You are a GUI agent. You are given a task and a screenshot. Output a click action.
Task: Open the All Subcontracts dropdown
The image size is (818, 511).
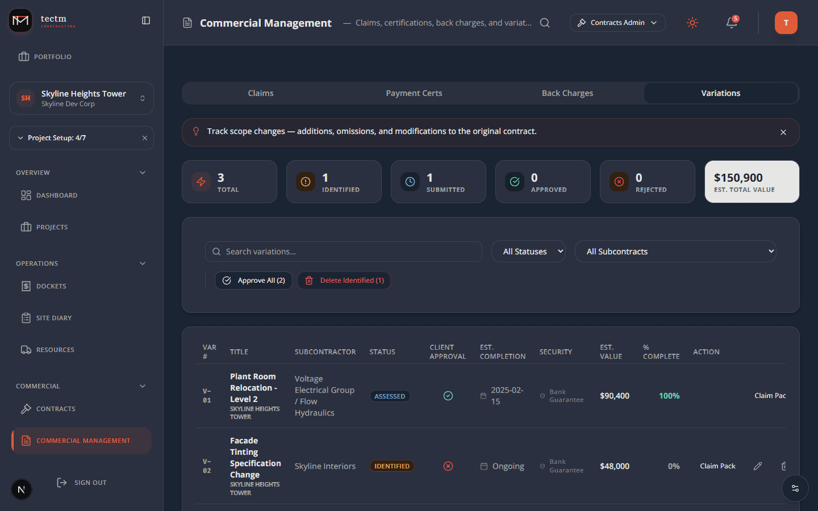pyautogui.click(x=675, y=251)
